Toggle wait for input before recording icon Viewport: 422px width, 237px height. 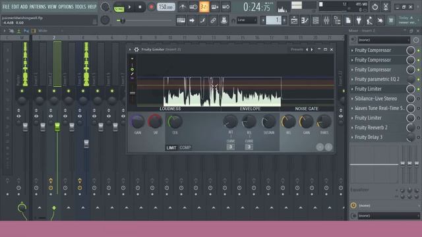(193, 7)
